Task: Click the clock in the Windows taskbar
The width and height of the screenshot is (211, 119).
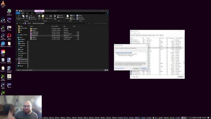Action: 204,118
